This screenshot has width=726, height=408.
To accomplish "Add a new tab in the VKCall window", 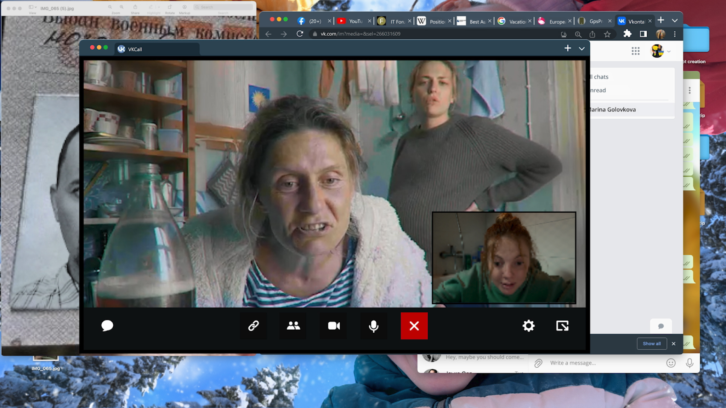I will (568, 48).
